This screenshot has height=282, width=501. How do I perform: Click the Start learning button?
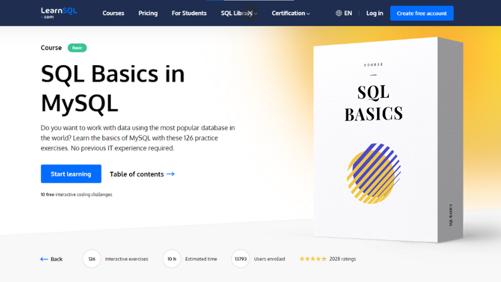[71, 174]
